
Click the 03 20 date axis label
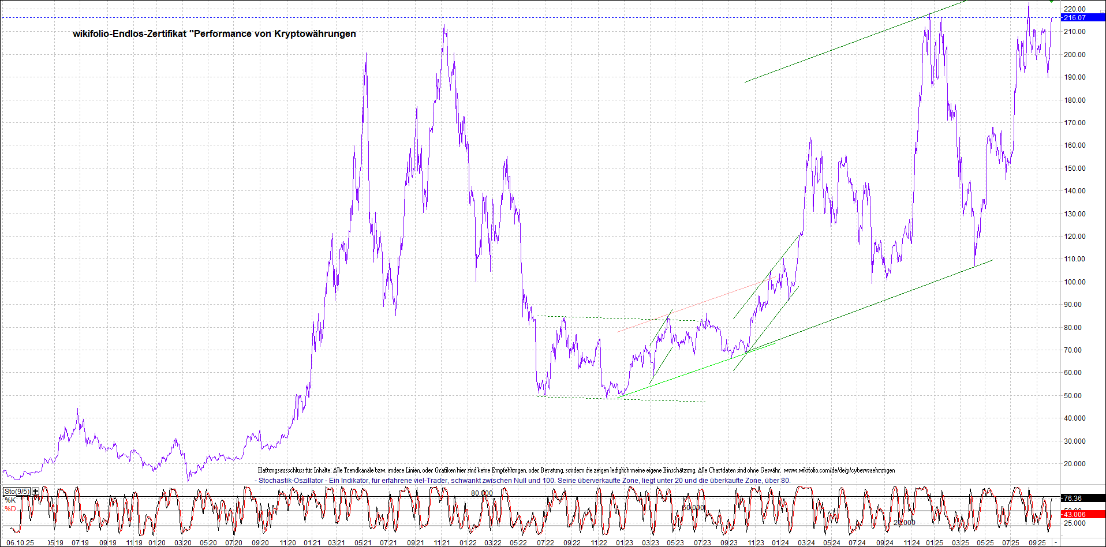tap(183, 543)
